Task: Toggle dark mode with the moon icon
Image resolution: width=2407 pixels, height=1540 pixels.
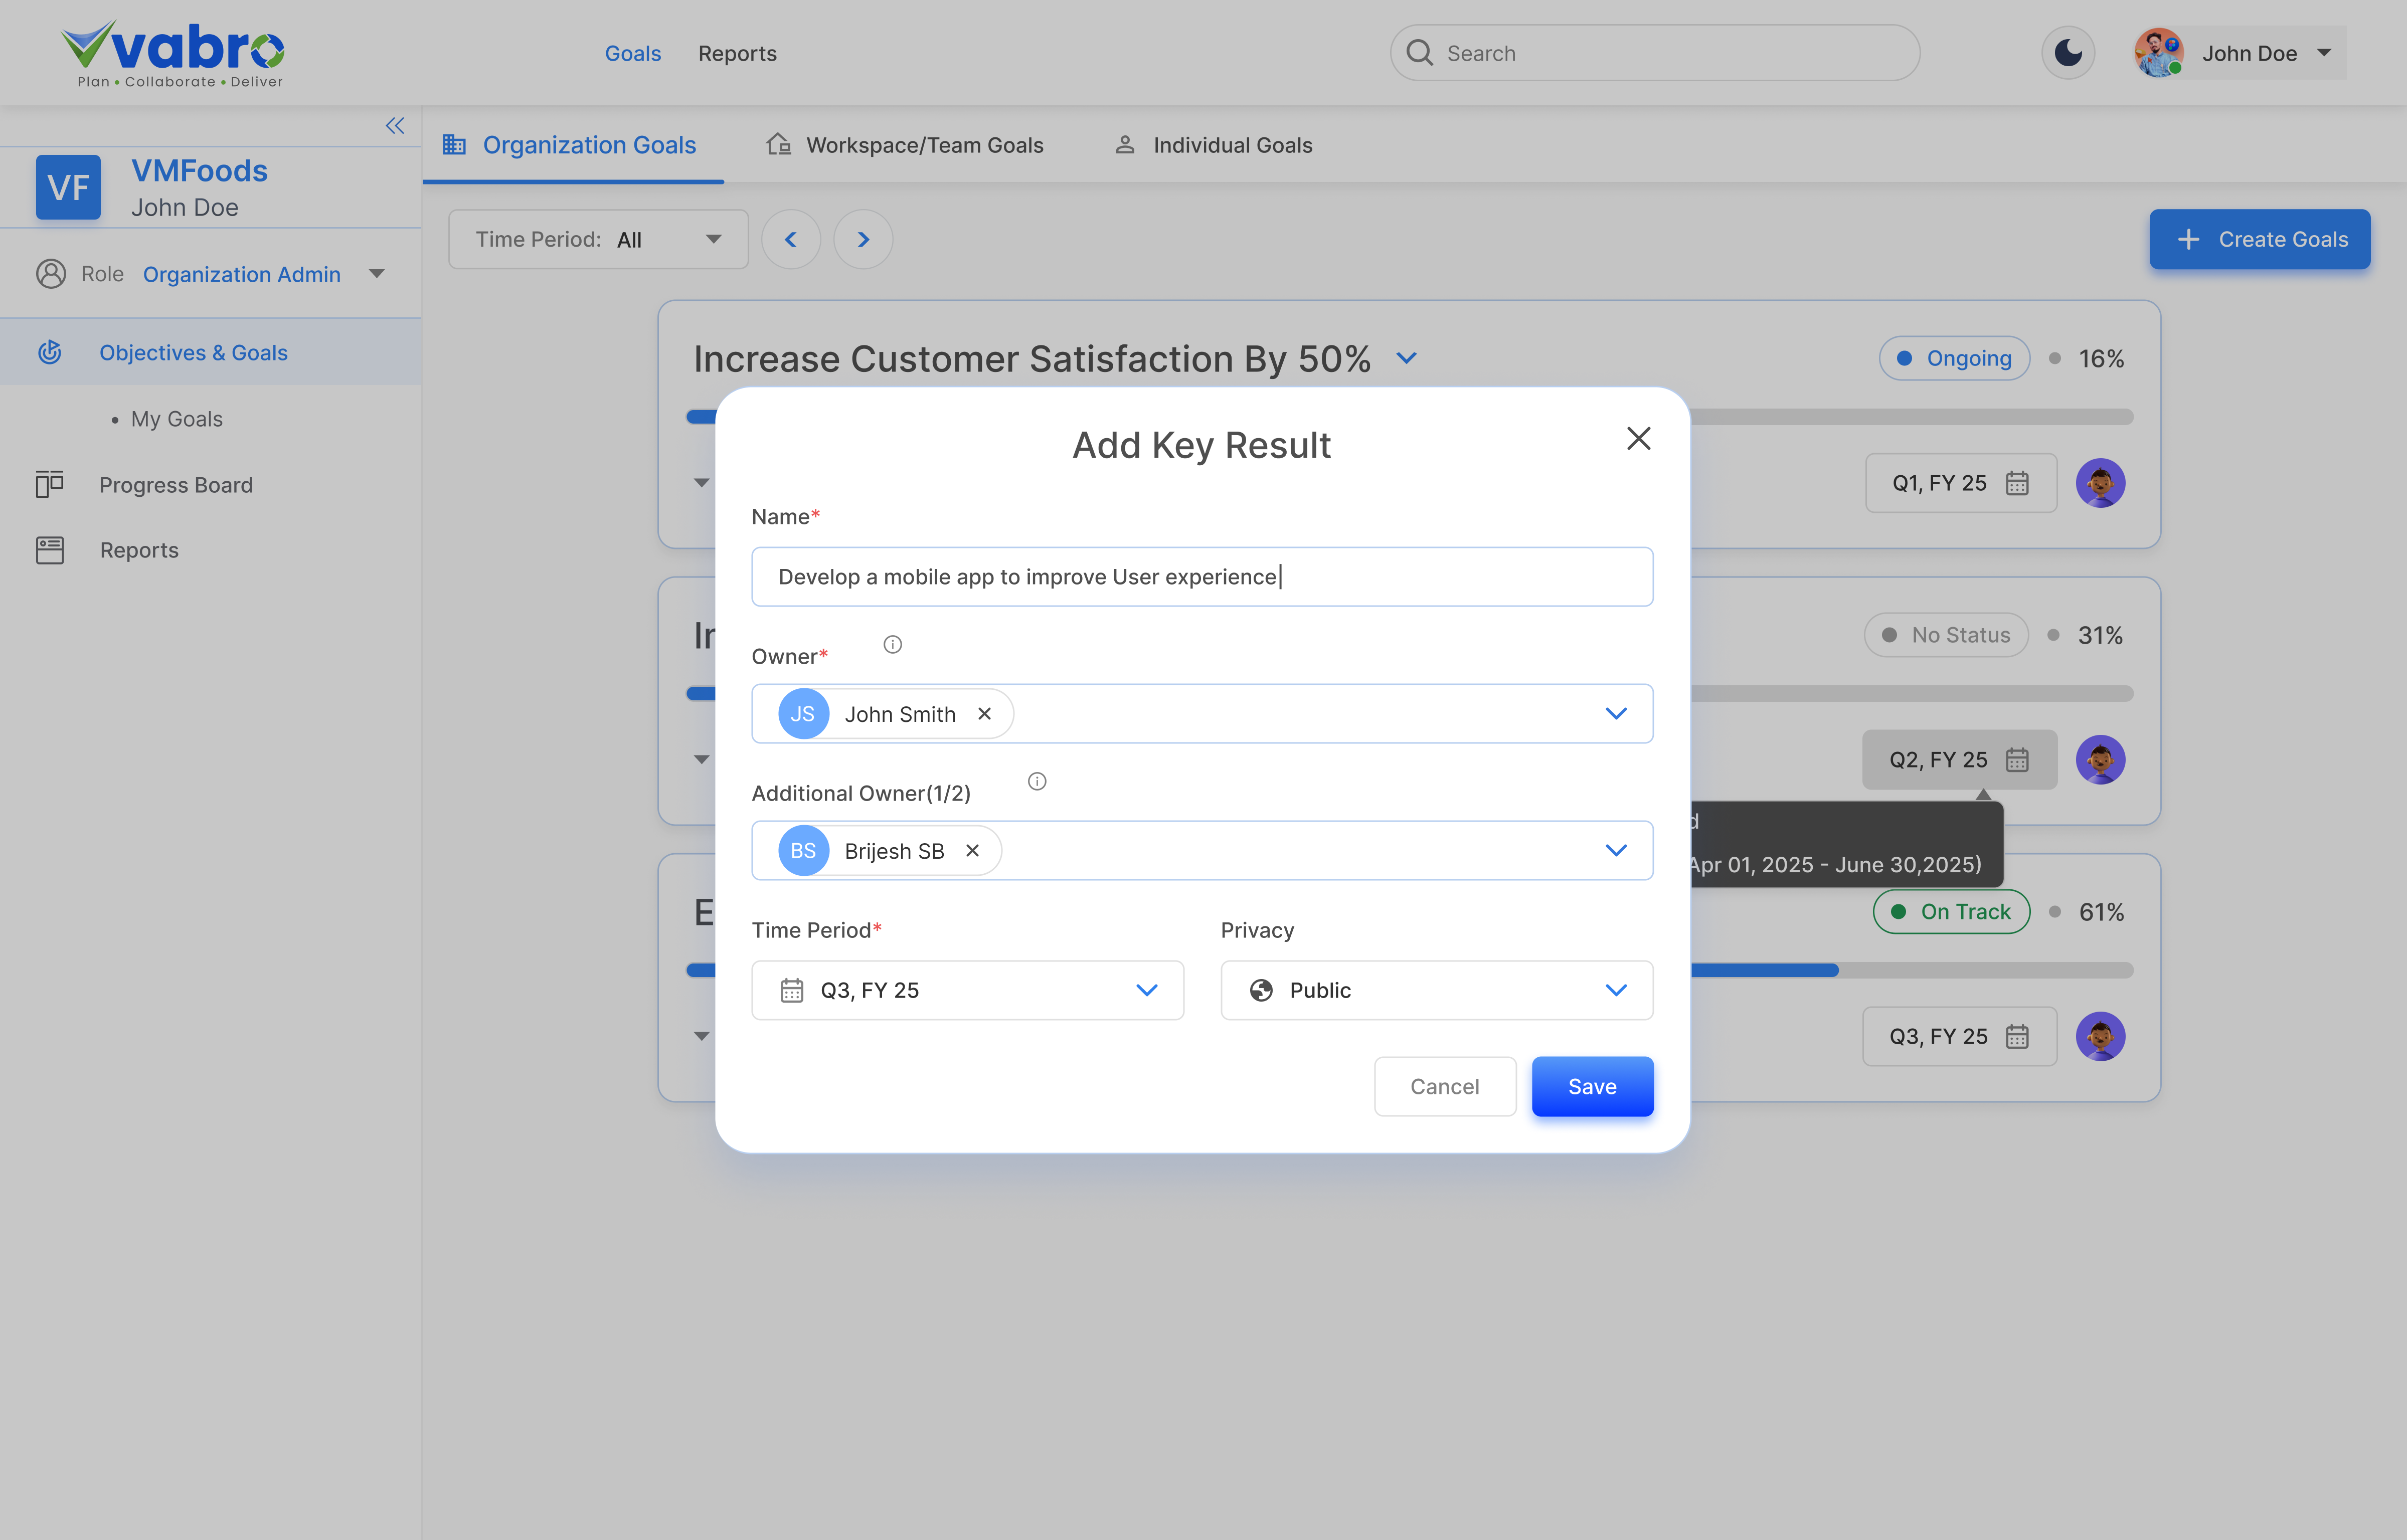Action: tap(2068, 53)
